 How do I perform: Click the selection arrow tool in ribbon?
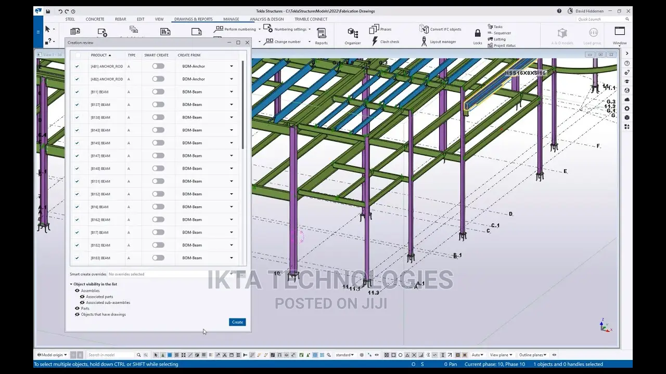[x=47, y=29]
